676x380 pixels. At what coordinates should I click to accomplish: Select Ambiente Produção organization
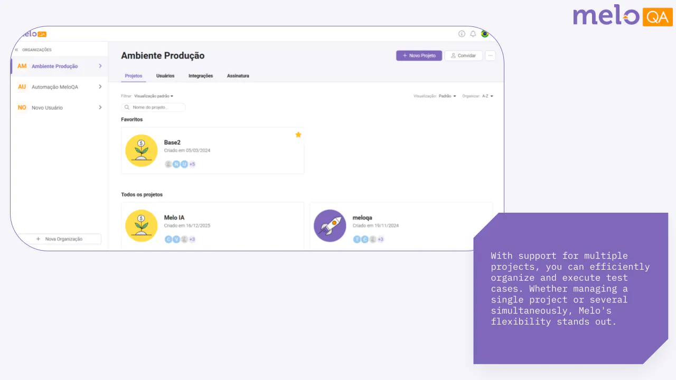59,66
